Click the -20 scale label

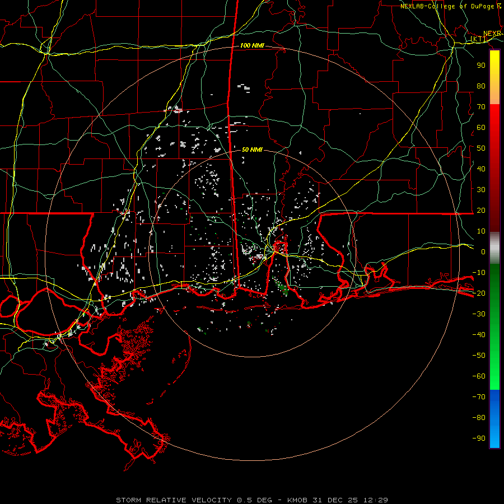click(479, 293)
